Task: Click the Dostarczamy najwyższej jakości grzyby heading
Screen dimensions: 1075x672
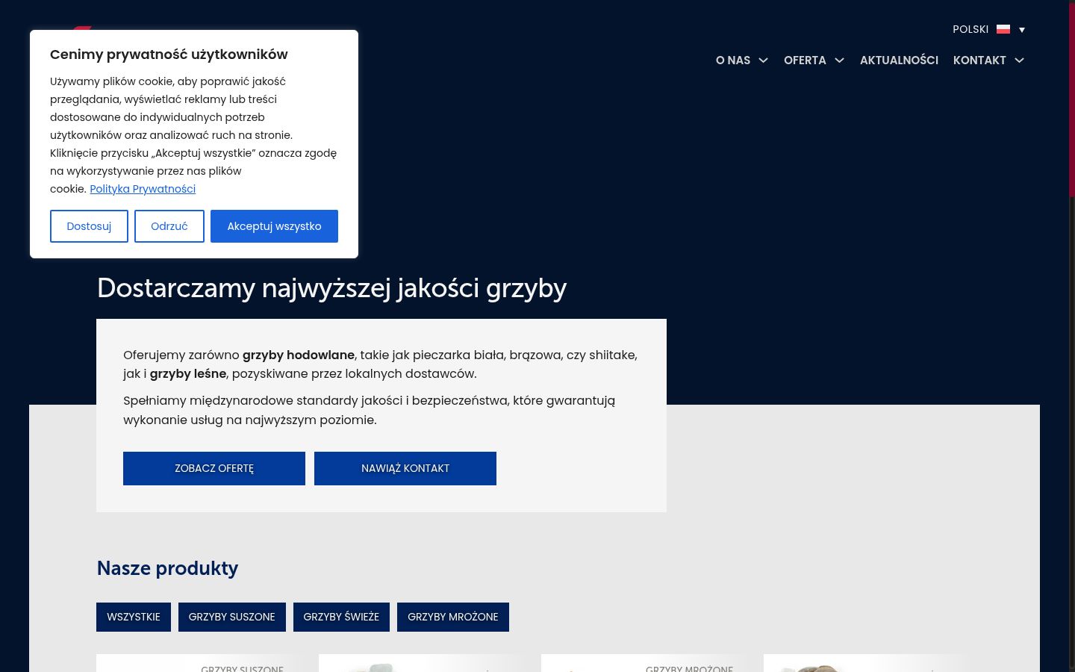Action: 332,288
